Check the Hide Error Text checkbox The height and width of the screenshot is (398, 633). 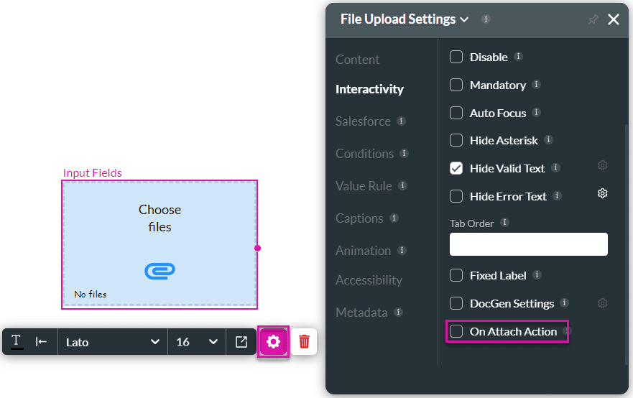point(456,196)
